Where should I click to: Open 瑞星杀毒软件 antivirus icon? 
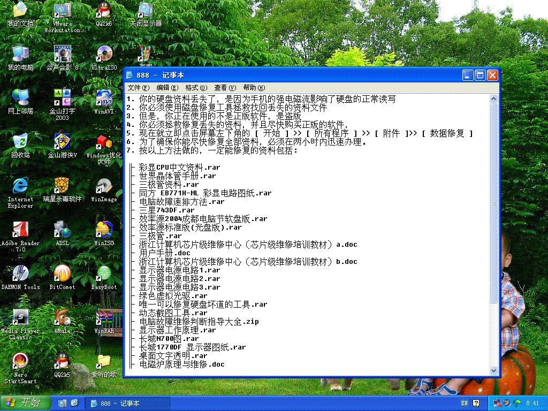(x=62, y=190)
